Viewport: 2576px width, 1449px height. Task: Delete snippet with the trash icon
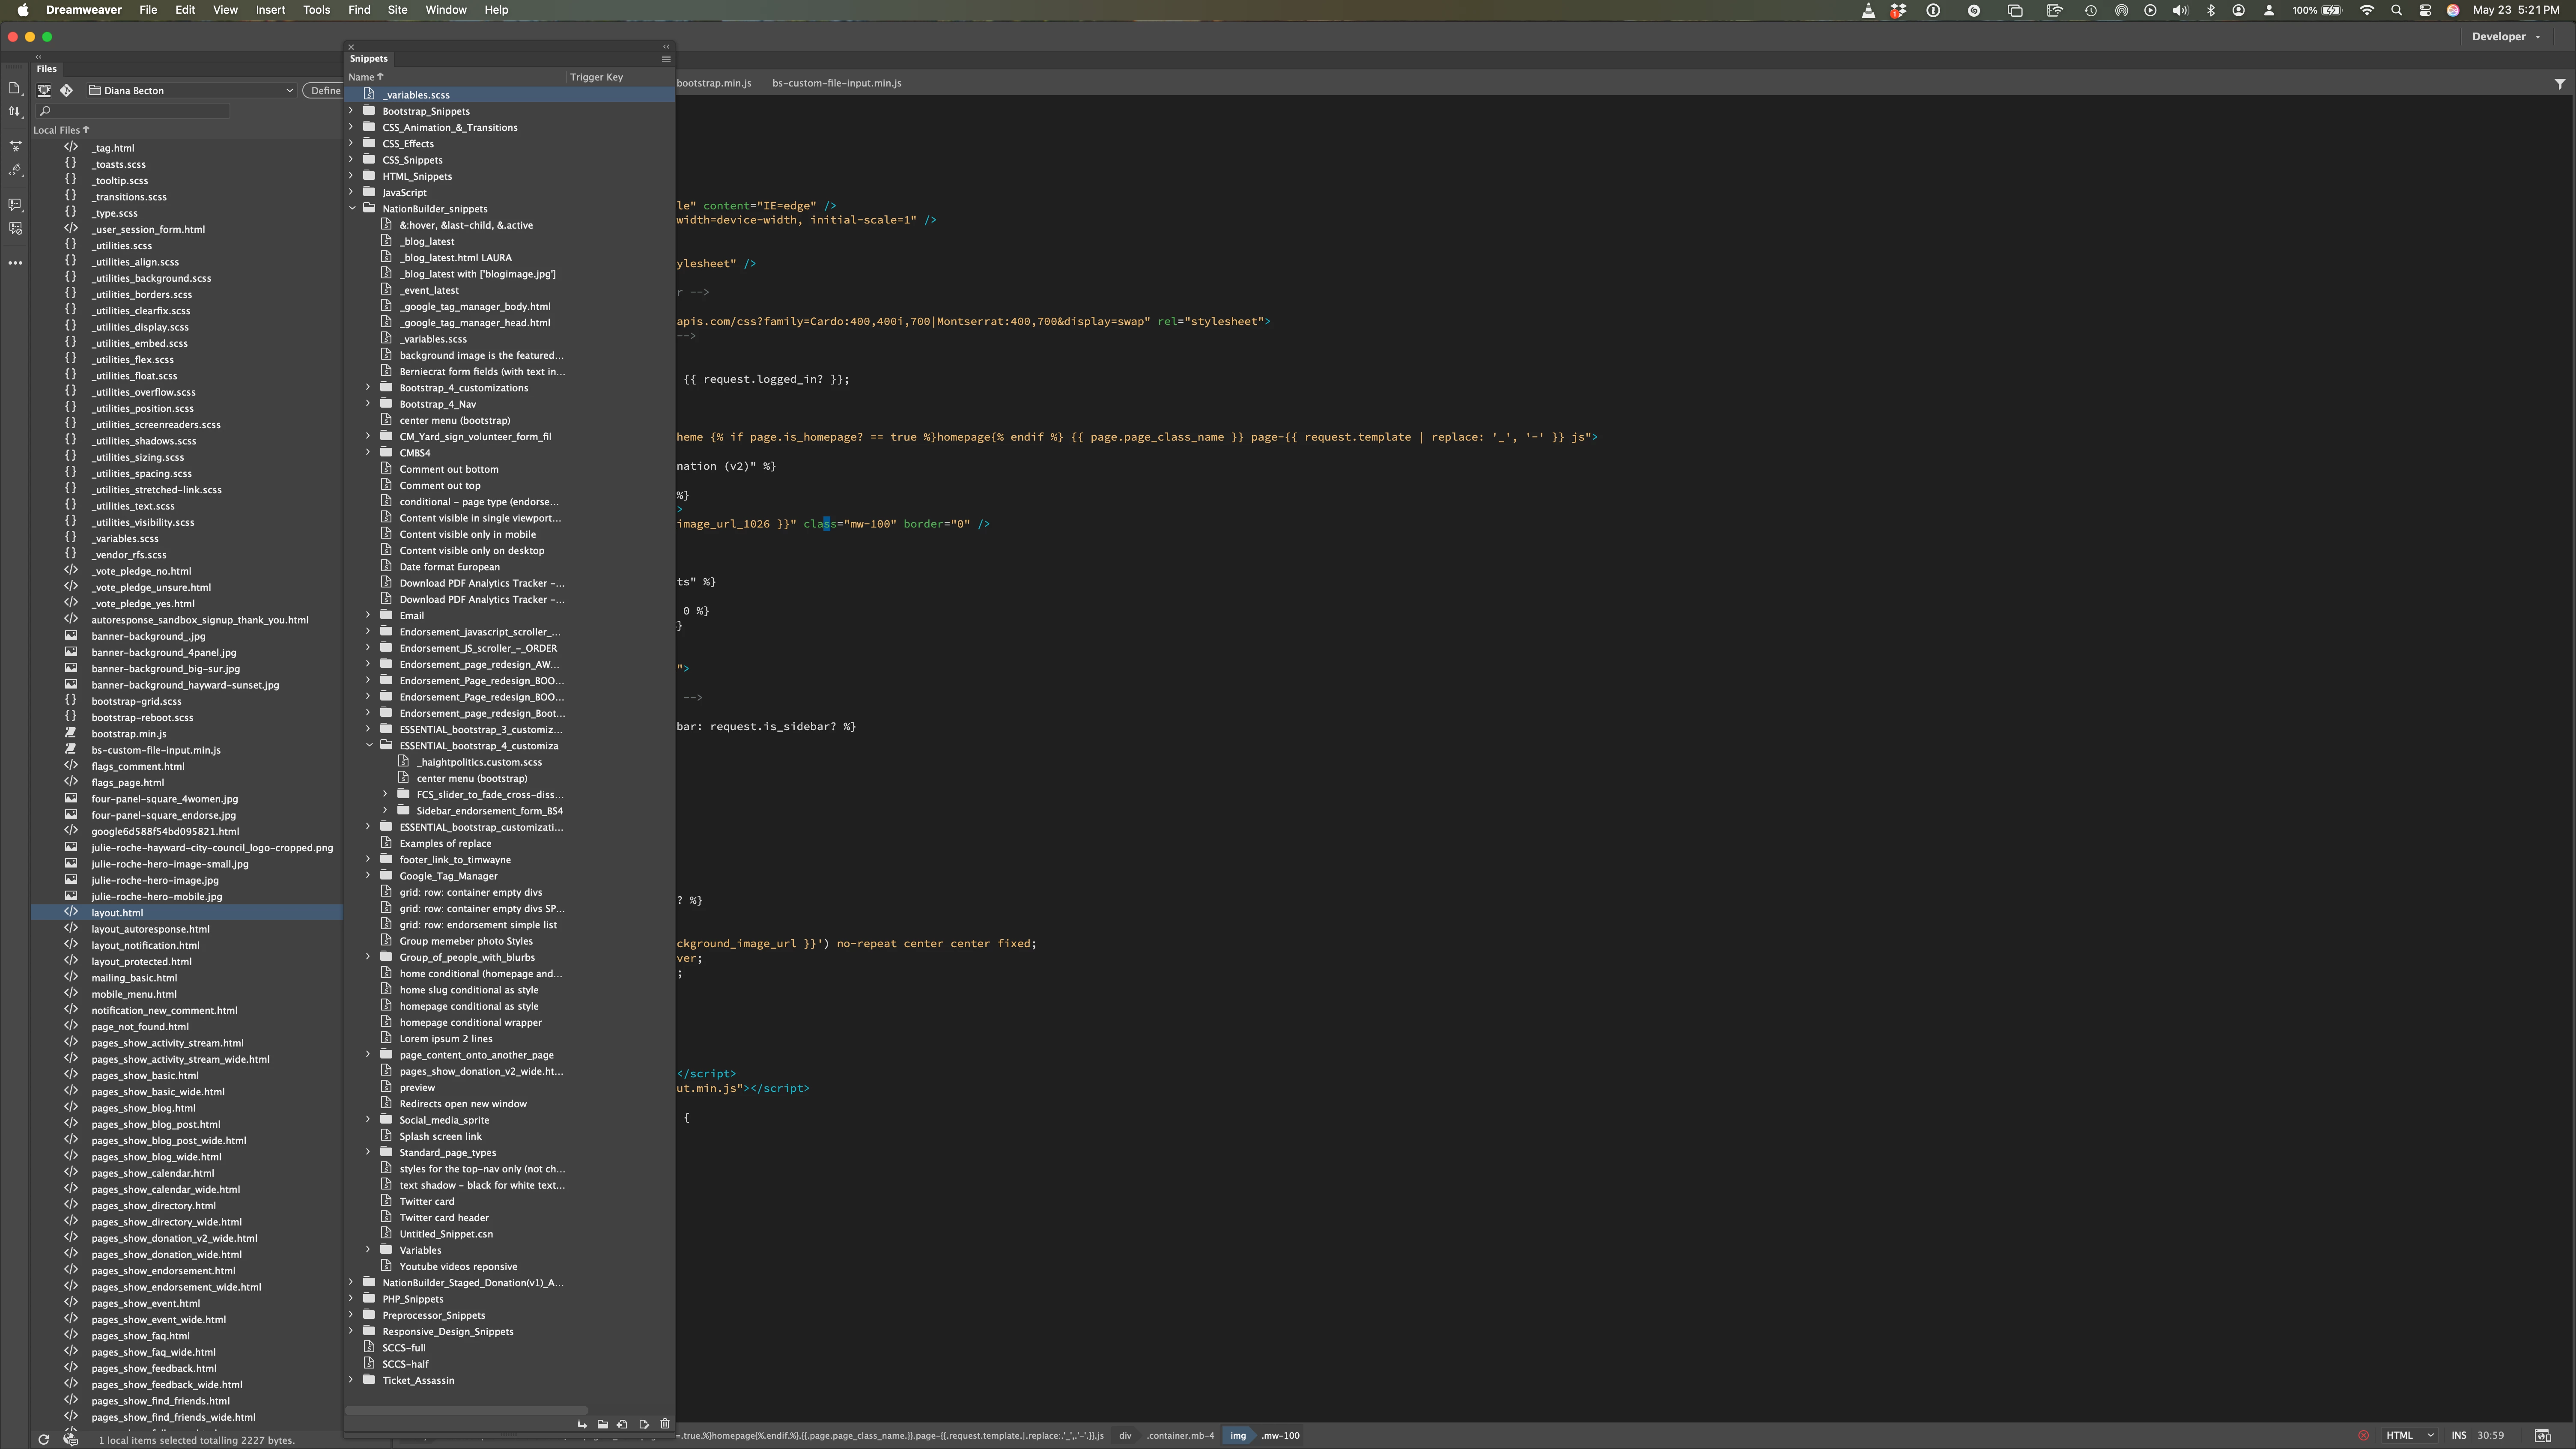pyautogui.click(x=665, y=1424)
